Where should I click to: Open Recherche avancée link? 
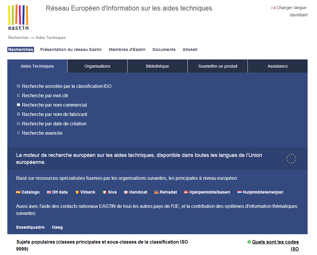tap(42, 133)
